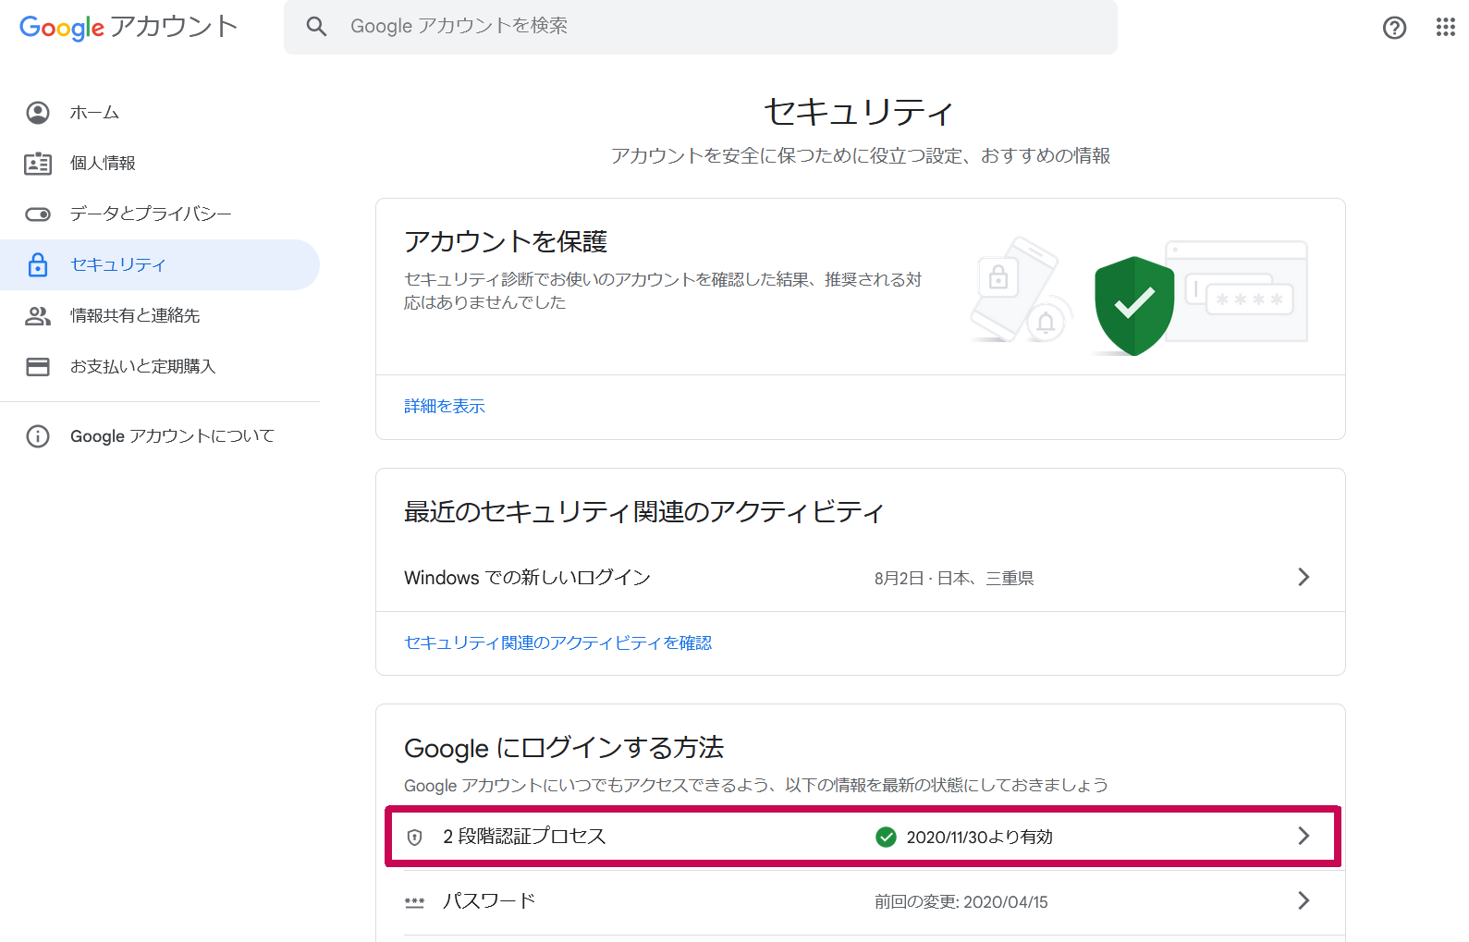Open the help question mark icon

pyautogui.click(x=1394, y=28)
